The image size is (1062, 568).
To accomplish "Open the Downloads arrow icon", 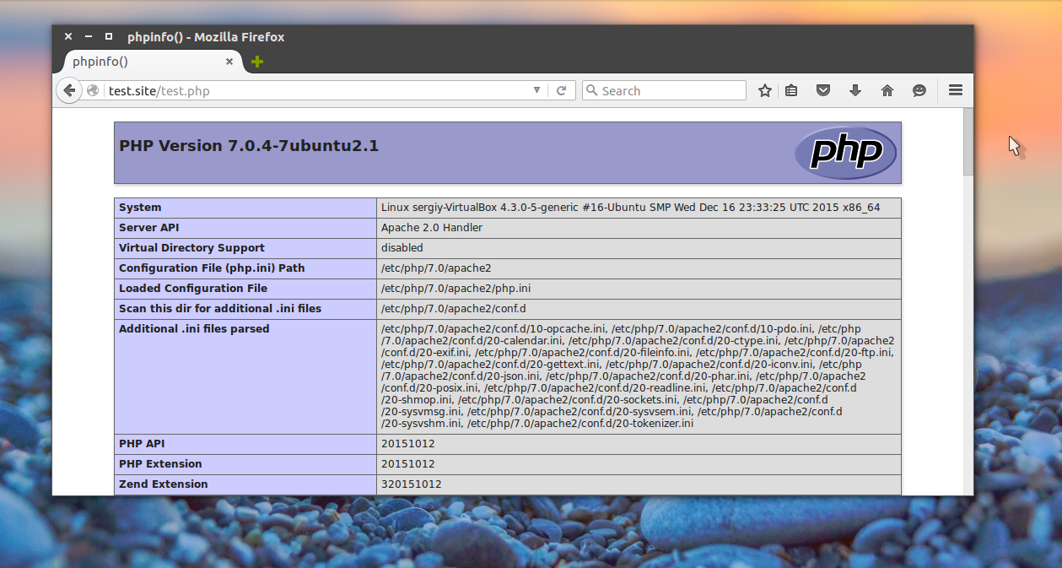I will tap(855, 90).
